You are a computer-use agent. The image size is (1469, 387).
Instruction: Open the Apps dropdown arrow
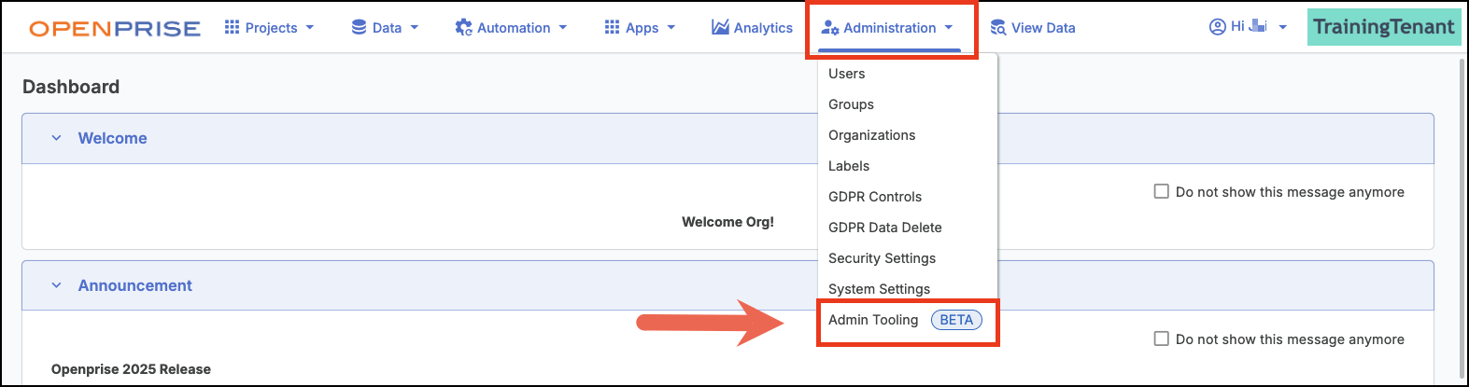click(671, 28)
